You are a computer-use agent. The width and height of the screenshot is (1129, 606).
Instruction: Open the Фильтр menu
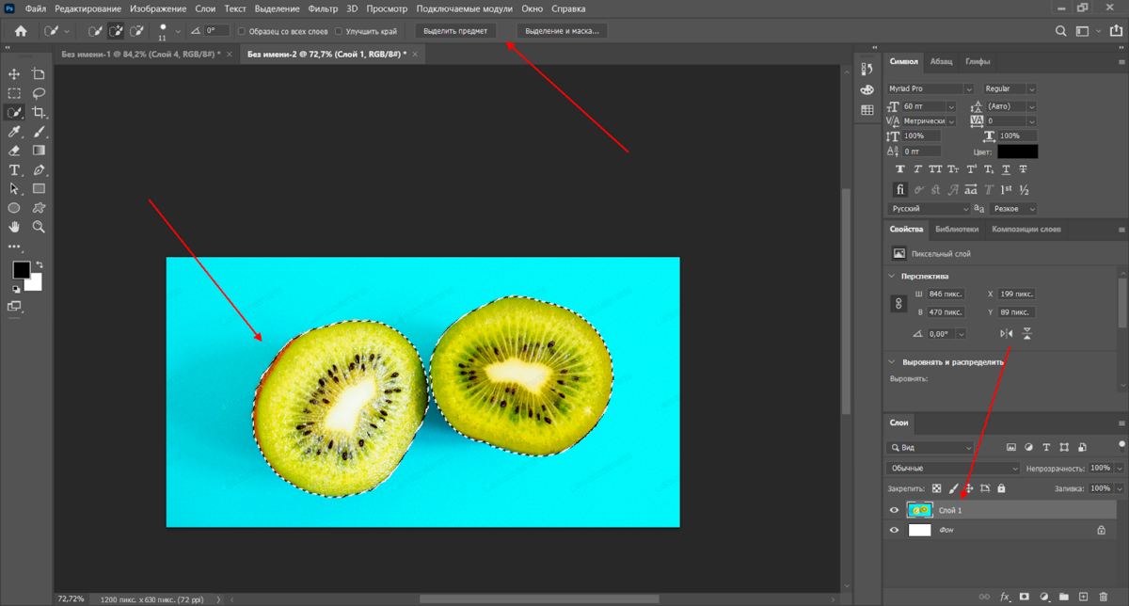click(x=323, y=8)
